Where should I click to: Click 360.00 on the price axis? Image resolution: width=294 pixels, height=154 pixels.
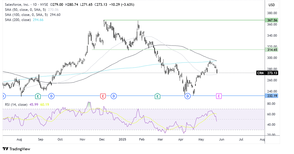[x=272, y=24]
